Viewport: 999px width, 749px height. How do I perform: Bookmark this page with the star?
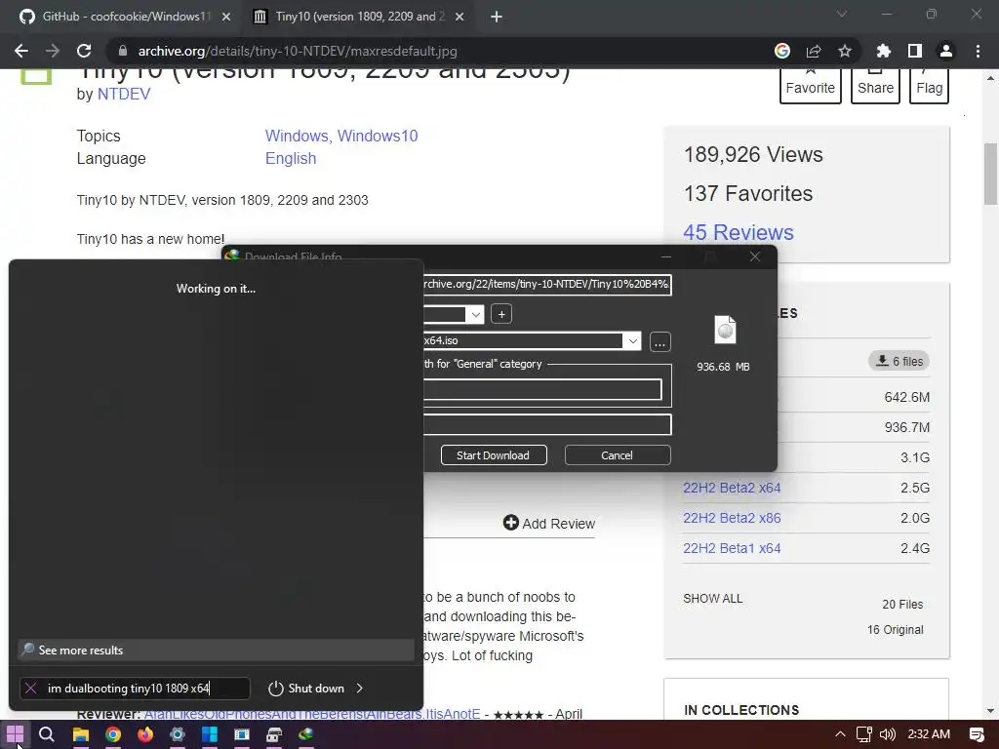(x=845, y=51)
